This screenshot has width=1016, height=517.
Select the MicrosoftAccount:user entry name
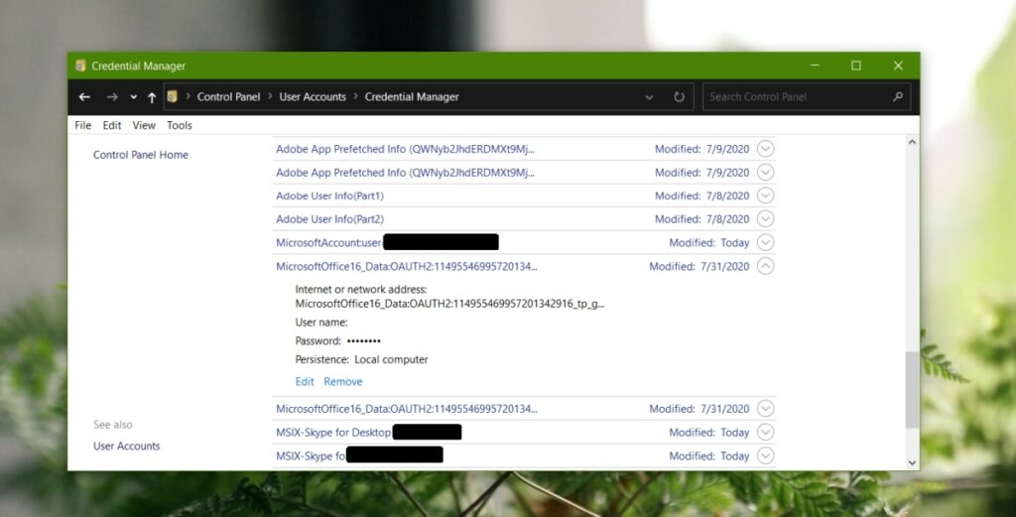coord(329,243)
